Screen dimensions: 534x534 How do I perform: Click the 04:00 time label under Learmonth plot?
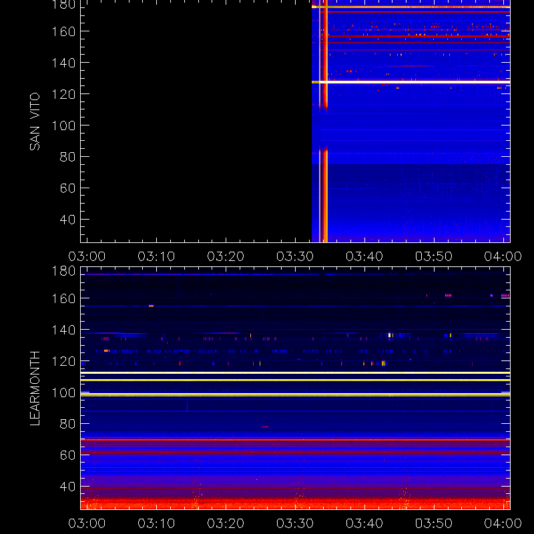point(503,523)
